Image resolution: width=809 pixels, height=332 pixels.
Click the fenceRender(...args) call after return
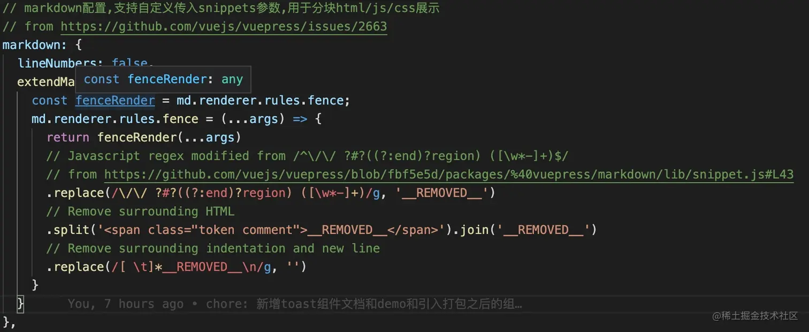click(170, 137)
